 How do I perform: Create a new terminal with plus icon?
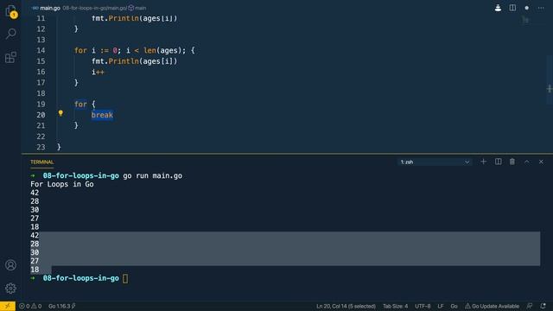pos(483,162)
